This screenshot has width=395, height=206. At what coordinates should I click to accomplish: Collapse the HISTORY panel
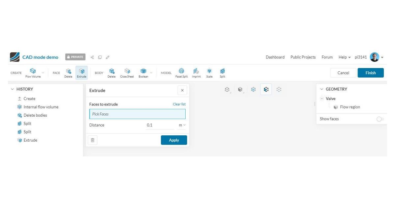click(x=13, y=89)
